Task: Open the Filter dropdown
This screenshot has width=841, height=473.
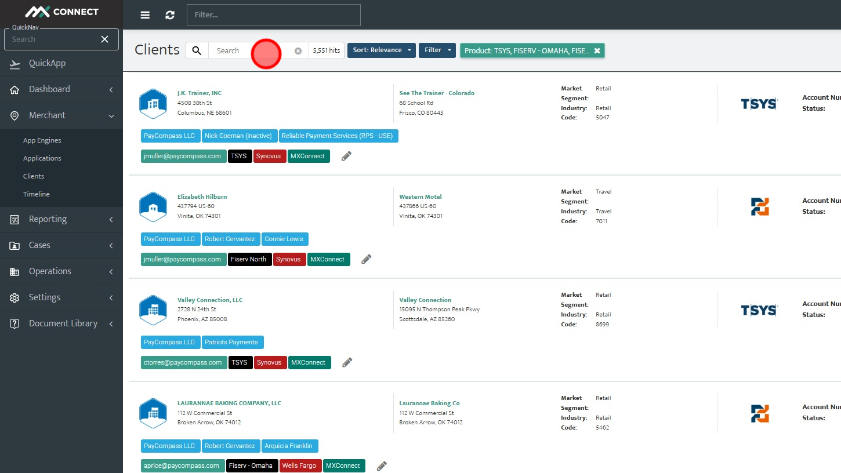Action: point(437,50)
